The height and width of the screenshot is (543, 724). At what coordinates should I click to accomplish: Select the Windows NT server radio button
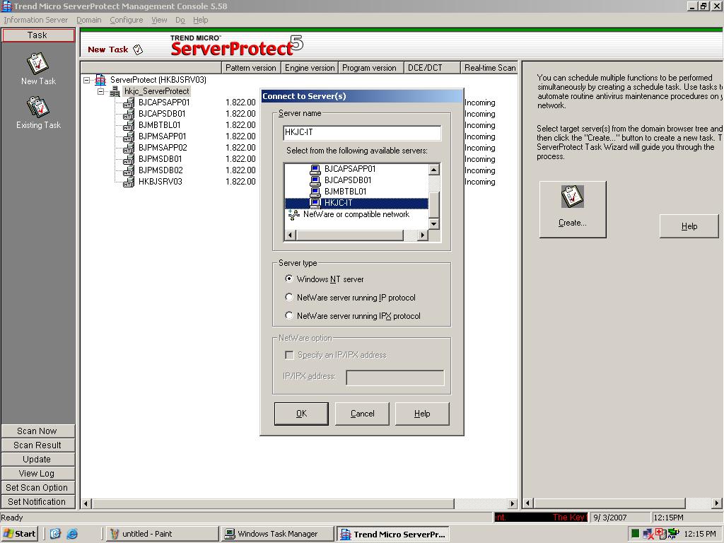(289, 279)
